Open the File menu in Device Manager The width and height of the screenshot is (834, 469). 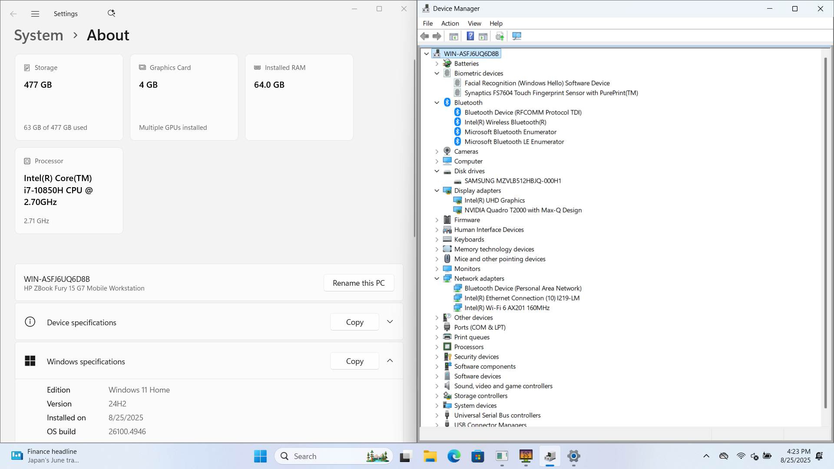(x=428, y=23)
